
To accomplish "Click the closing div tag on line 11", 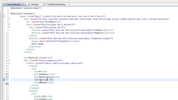I will (33, 36).
